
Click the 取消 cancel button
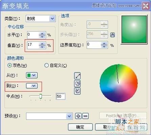click(x=121, y=127)
